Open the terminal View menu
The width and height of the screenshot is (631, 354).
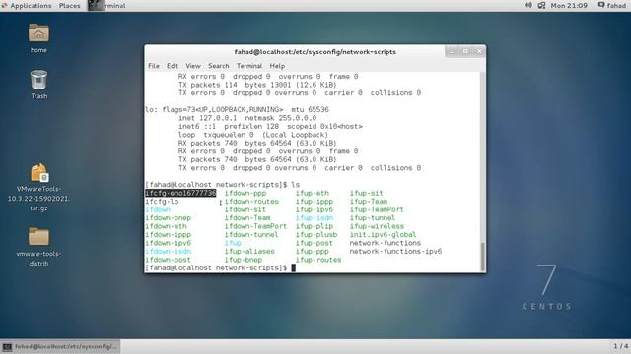pyautogui.click(x=193, y=66)
